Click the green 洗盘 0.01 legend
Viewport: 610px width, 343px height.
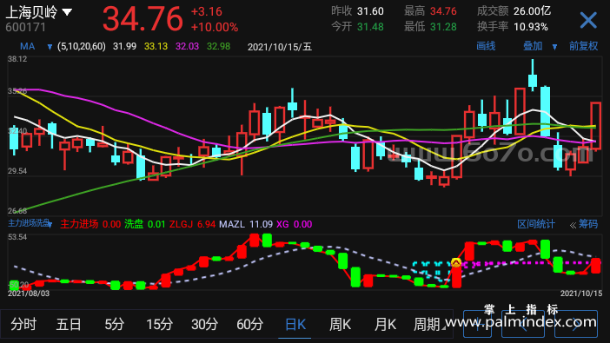coord(145,224)
